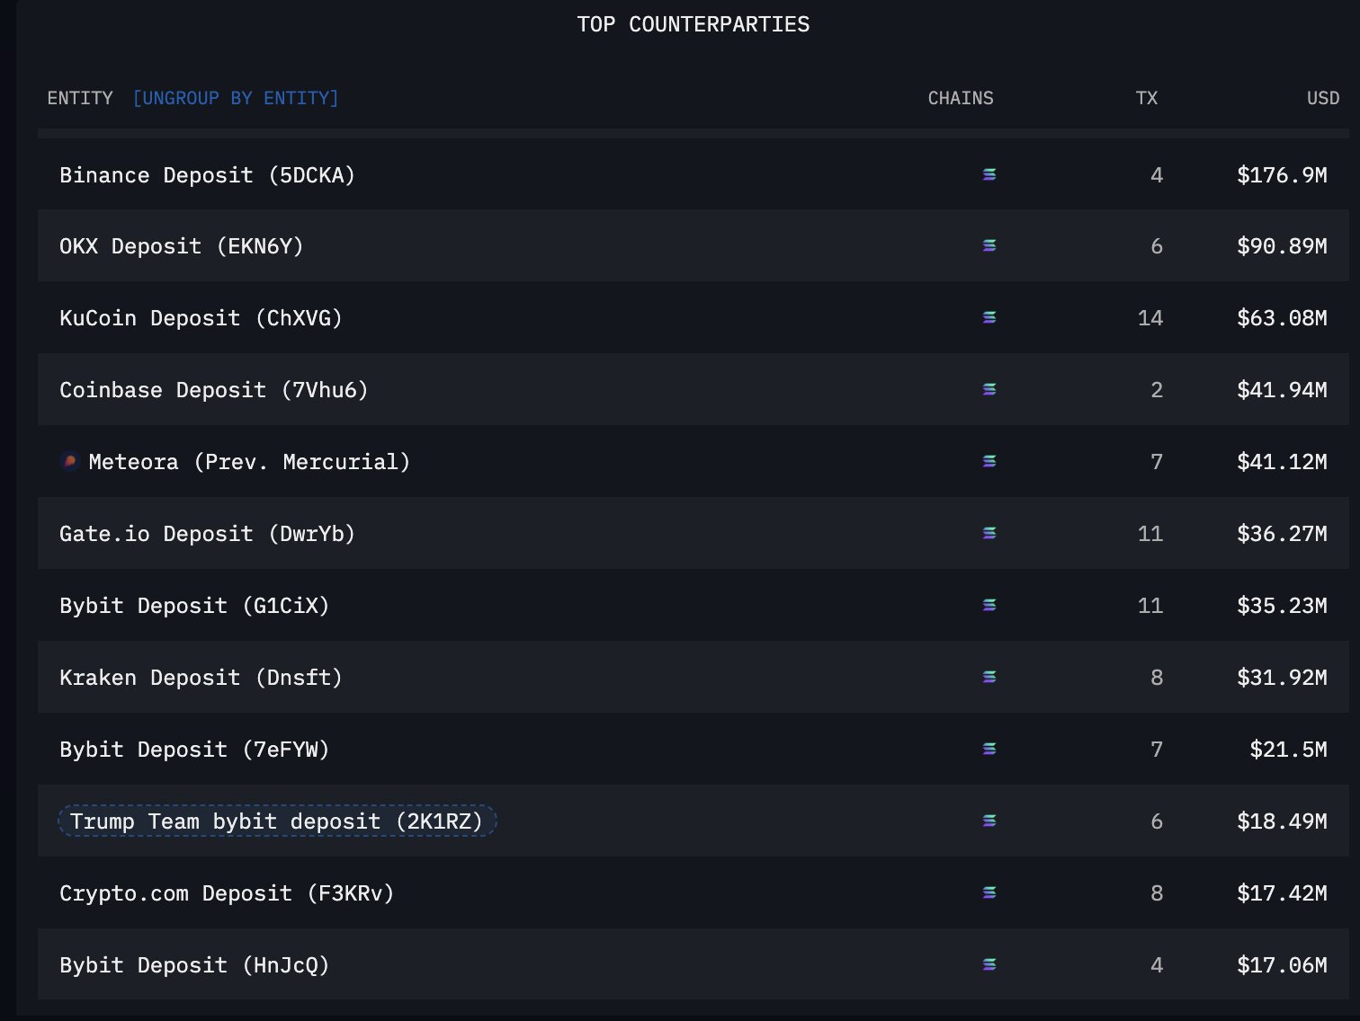This screenshot has width=1360, height=1021.
Task: Open Meteora (Prev. Mercurial) entity
Action: pos(249,462)
